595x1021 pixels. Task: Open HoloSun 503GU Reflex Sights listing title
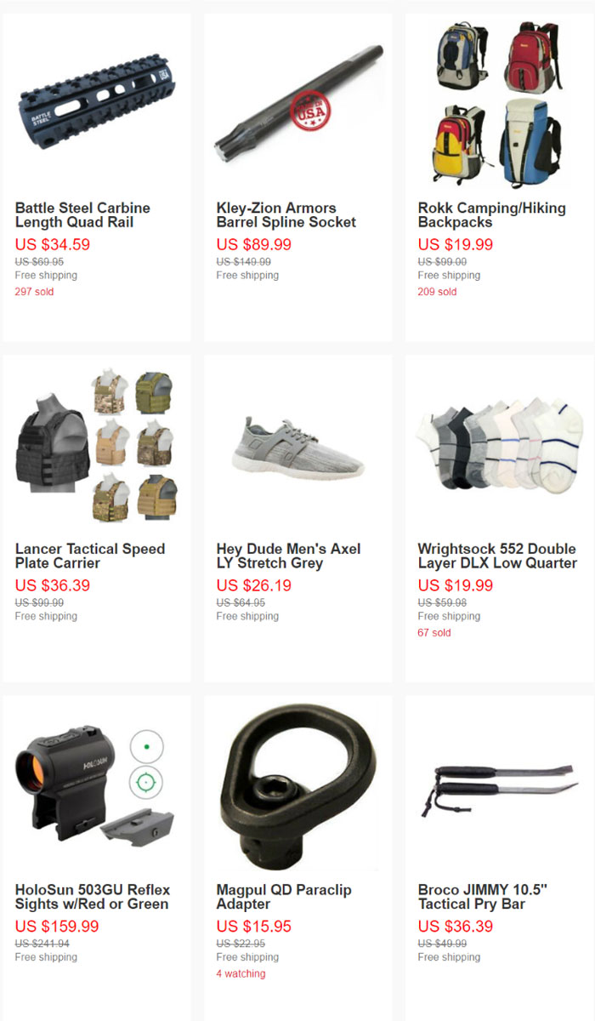click(93, 898)
